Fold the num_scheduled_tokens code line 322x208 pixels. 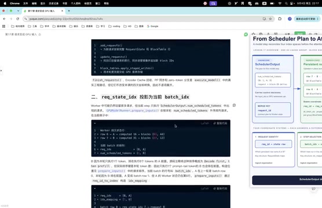[98, 153]
